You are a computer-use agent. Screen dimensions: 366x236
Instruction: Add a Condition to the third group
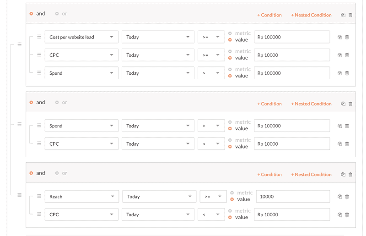pyautogui.click(x=269, y=175)
